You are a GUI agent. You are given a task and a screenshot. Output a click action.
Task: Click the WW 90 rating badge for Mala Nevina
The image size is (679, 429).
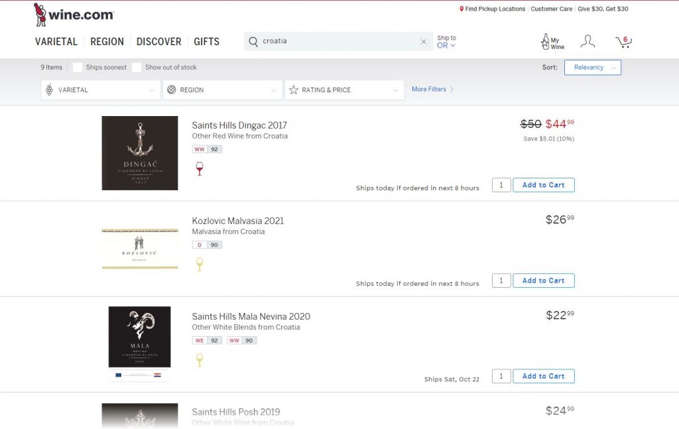(241, 341)
